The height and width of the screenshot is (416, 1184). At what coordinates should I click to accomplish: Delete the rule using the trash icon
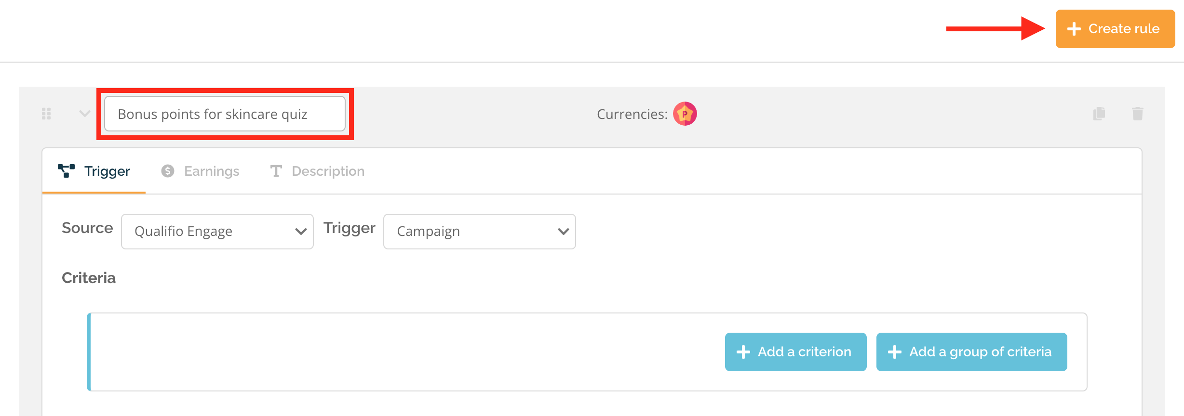point(1138,114)
